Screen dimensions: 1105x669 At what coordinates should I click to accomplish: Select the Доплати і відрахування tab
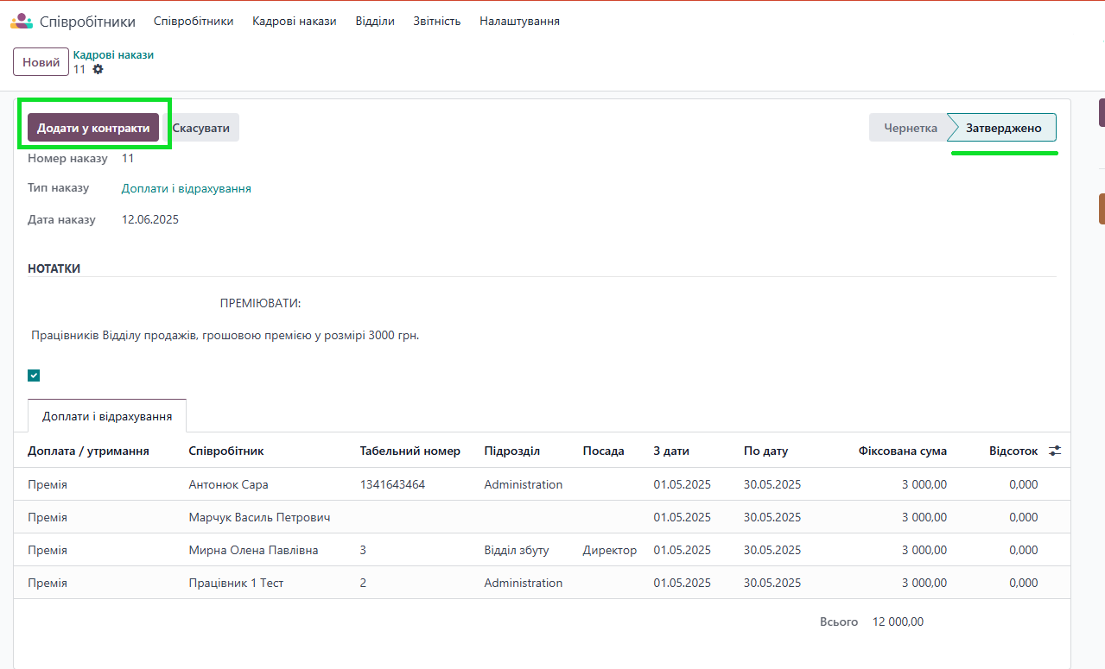click(x=107, y=416)
